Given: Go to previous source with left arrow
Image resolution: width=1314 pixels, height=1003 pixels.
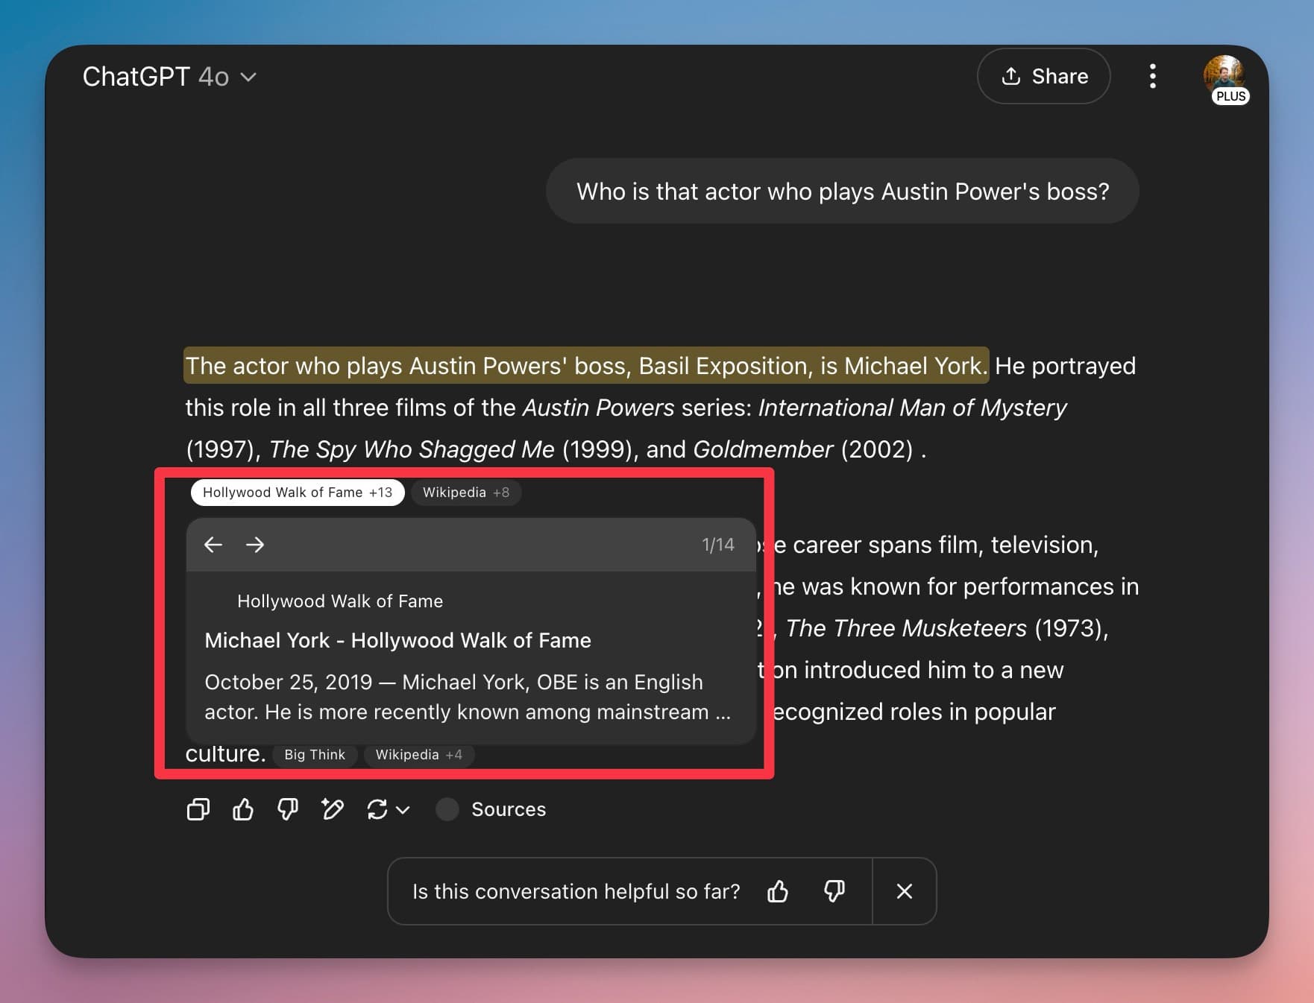Looking at the screenshot, I should (213, 545).
